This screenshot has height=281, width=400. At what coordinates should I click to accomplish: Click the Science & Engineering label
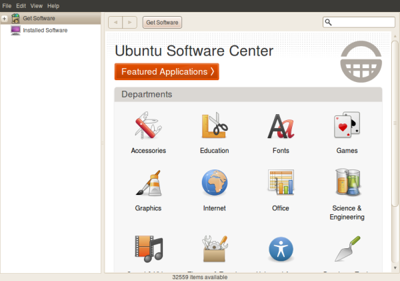pyautogui.click(x=347, y=212)
